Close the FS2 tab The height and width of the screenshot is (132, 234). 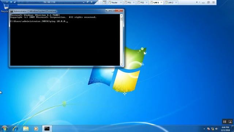[x=147, y=3]
